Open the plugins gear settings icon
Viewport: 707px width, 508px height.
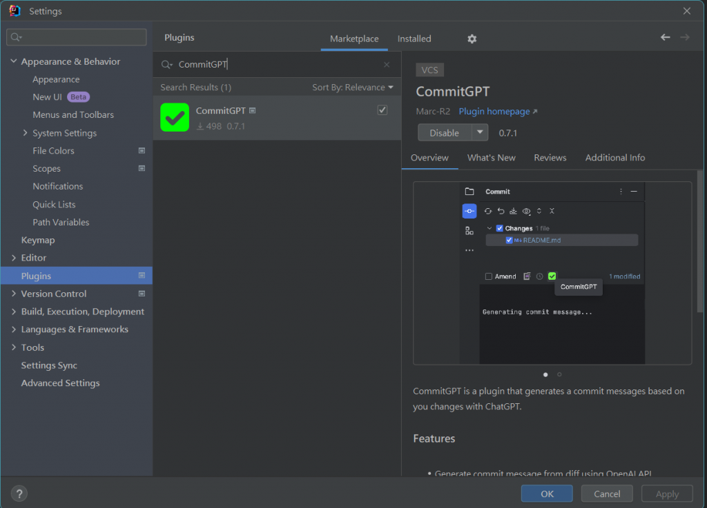pos(472,39)
